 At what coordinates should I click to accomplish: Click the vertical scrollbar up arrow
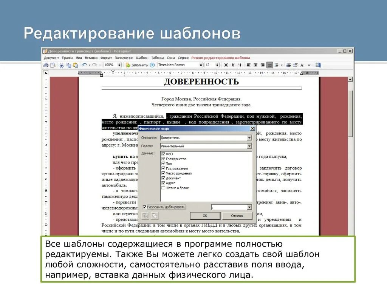(x=350, y=79)
